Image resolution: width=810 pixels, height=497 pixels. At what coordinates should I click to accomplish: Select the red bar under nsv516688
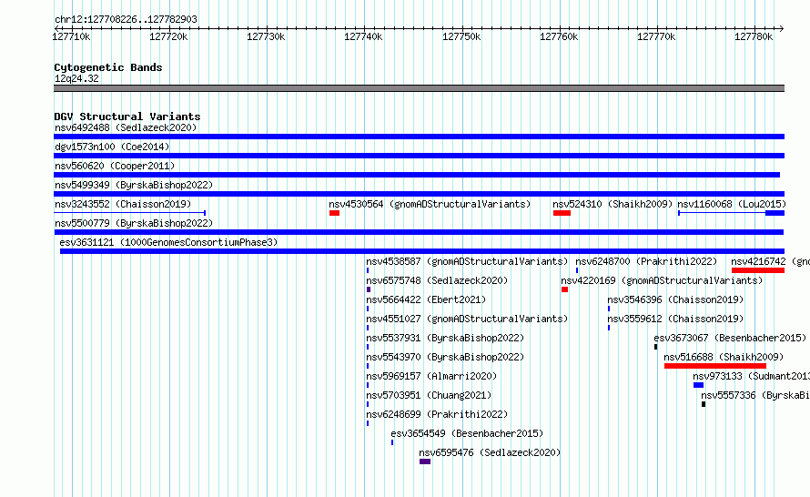pos(715,366)
